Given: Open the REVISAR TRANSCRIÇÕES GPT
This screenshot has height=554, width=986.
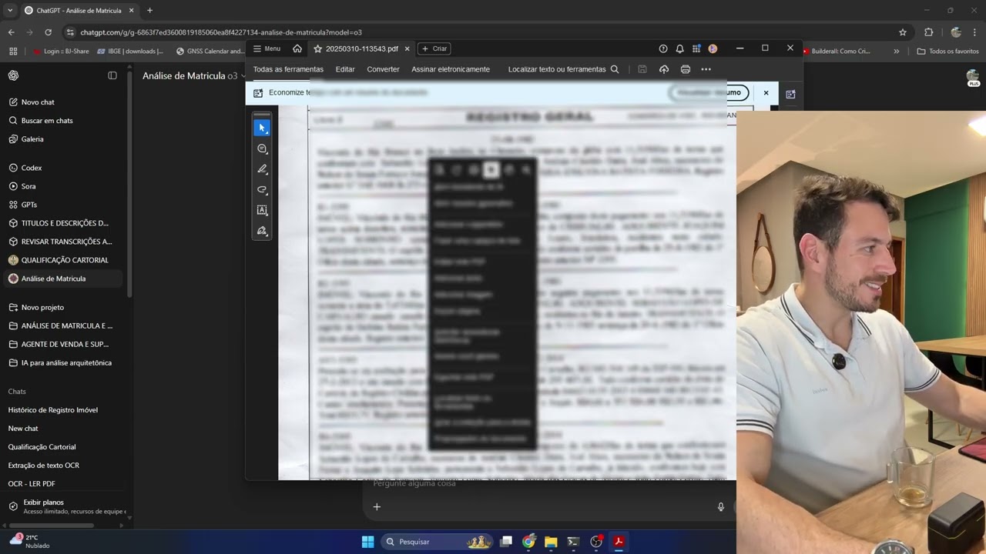Looking at the screenshot, I should pyautogui.click(x=62, y=241).
